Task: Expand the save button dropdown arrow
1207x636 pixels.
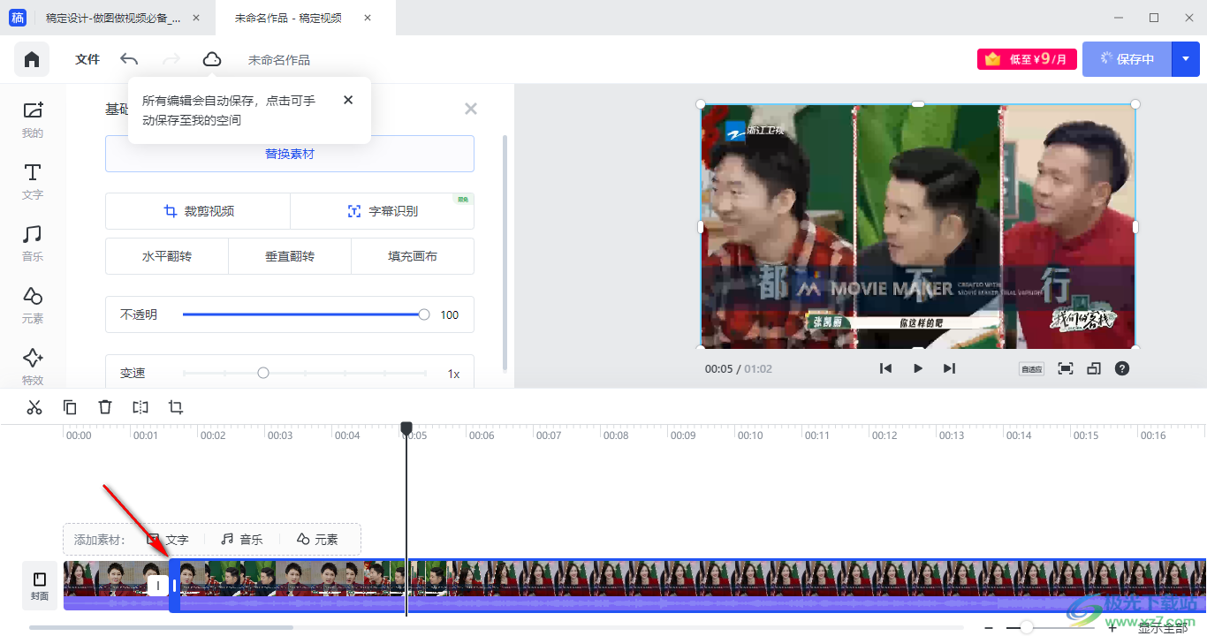Action: click(x=1186, y=59)
